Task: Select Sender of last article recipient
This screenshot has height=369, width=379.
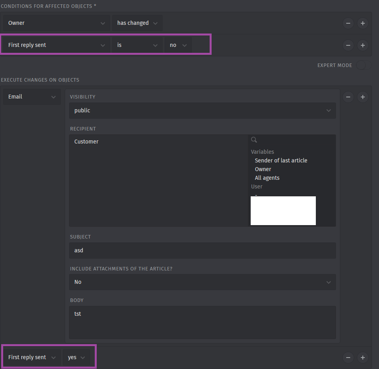Action: tap(281, 160)
